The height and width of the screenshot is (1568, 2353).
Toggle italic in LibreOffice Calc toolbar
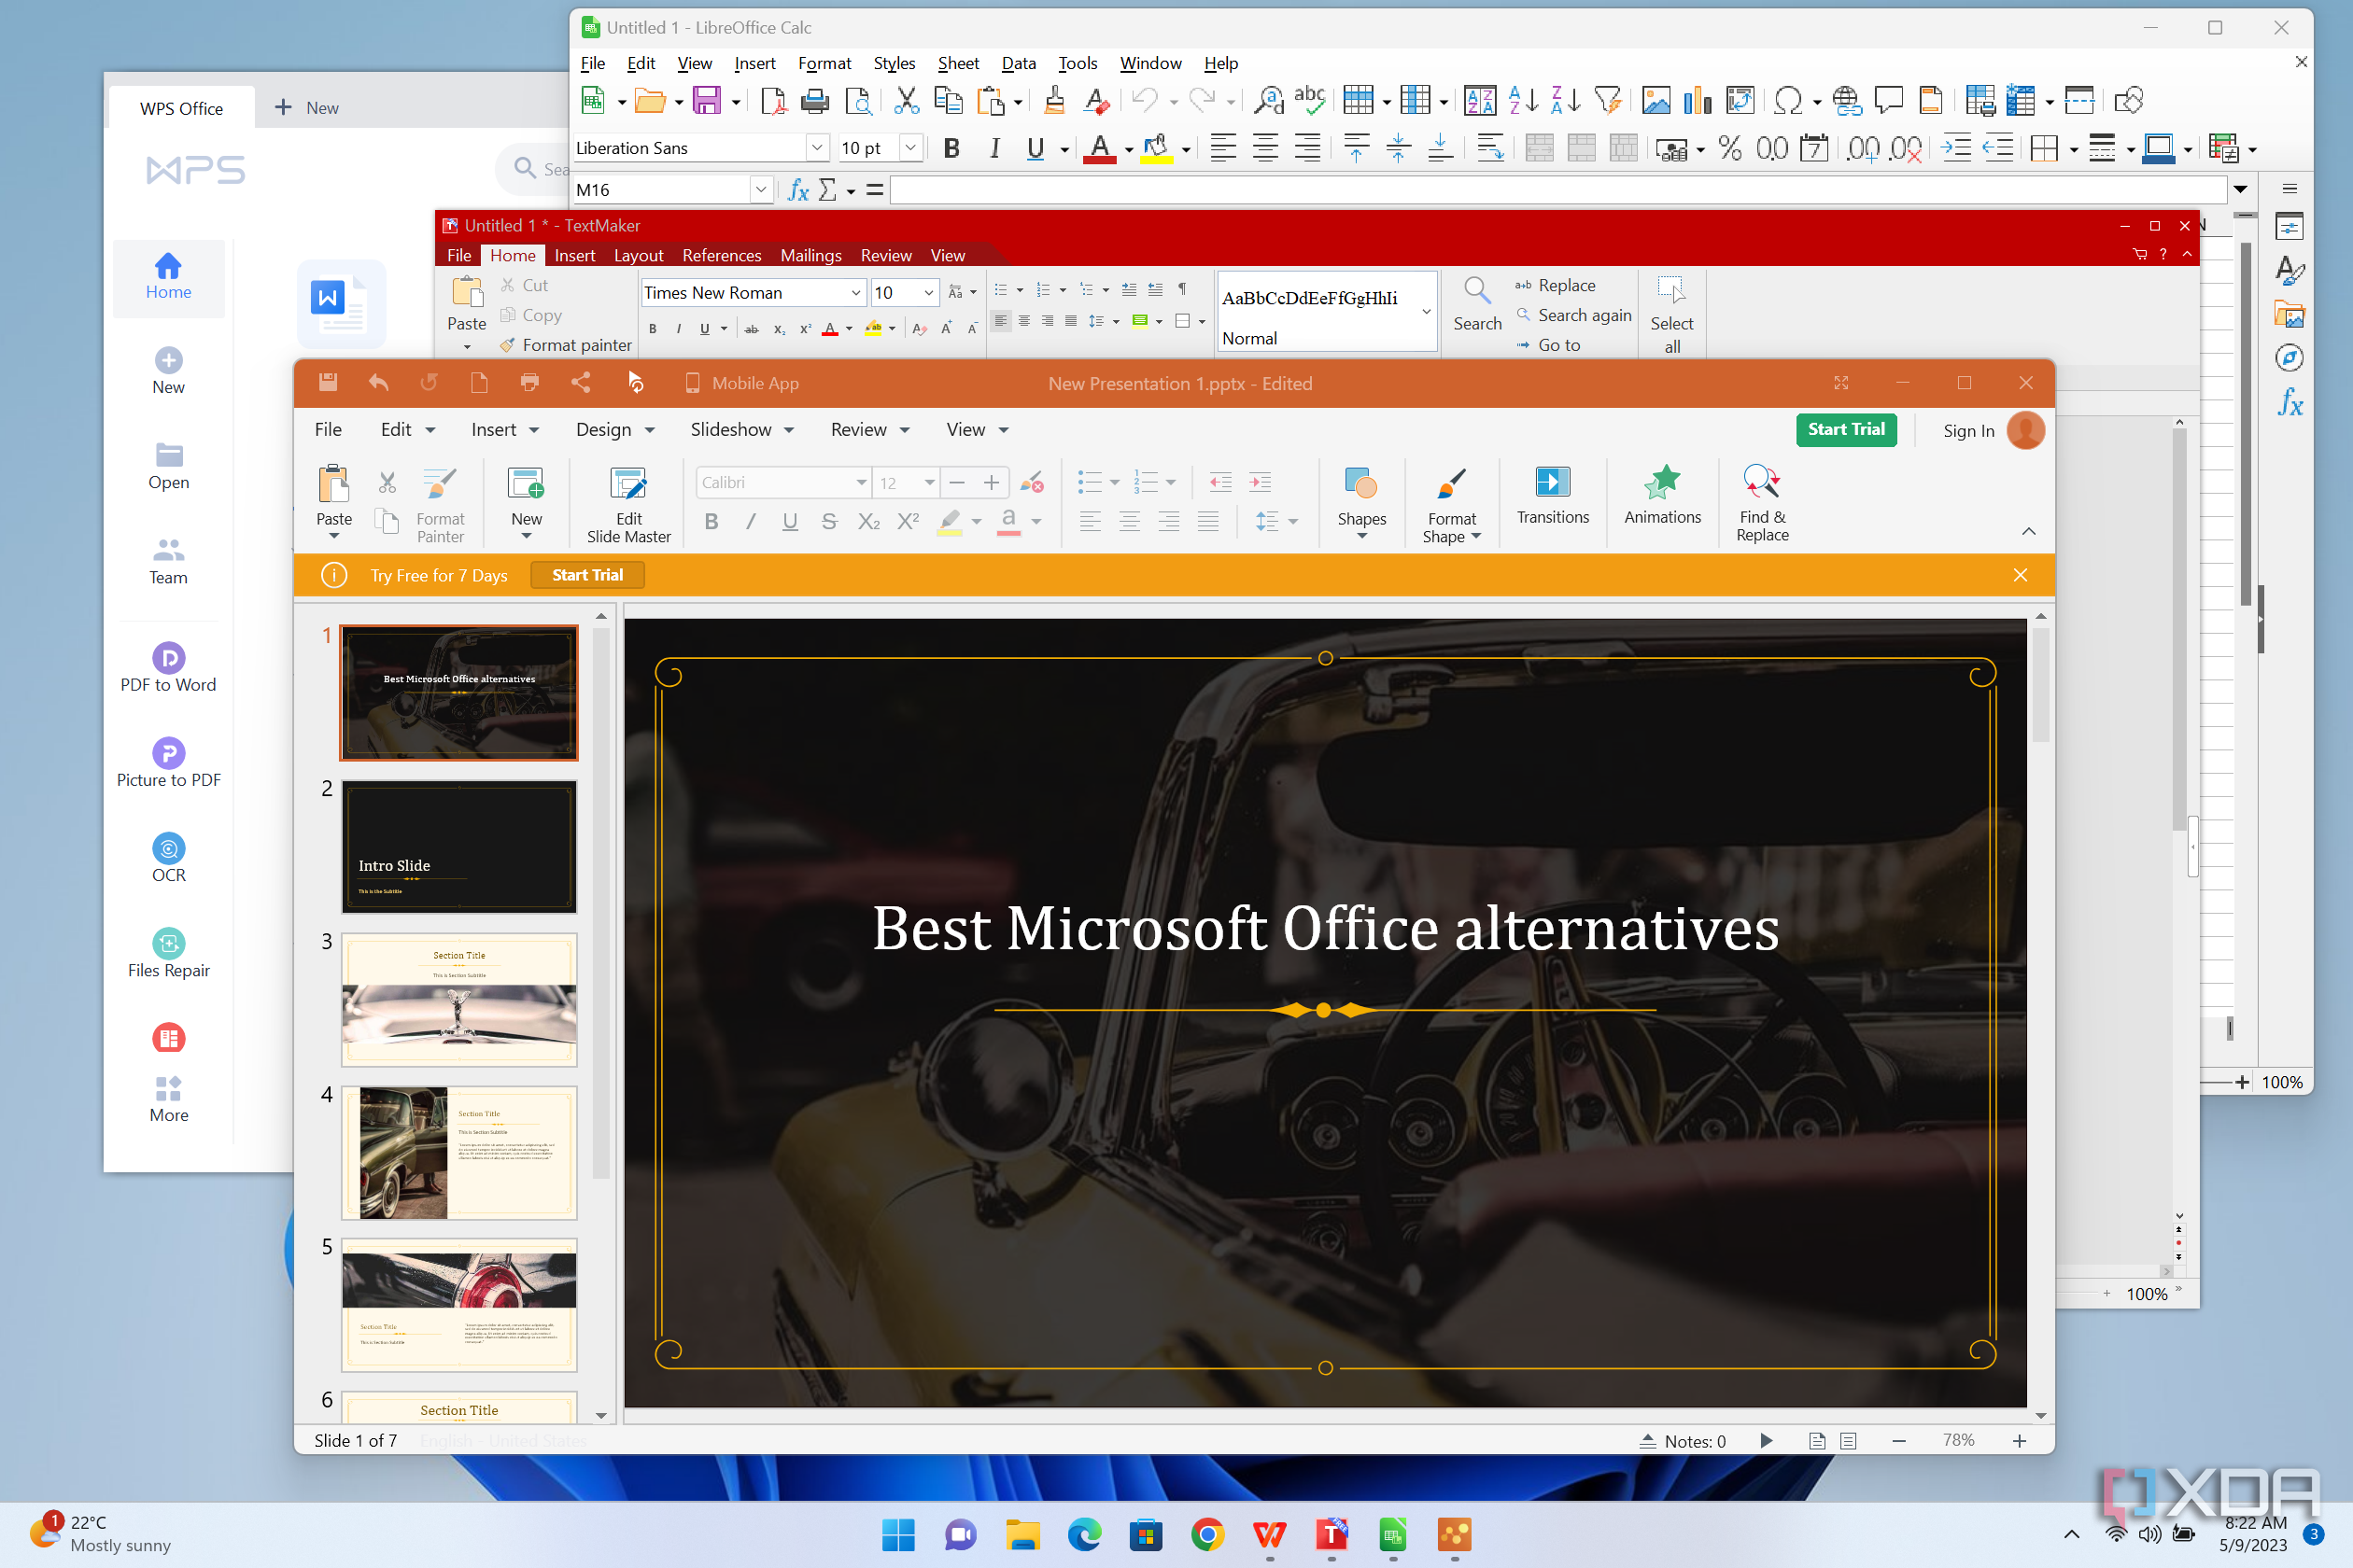click(x=994, y=147)
